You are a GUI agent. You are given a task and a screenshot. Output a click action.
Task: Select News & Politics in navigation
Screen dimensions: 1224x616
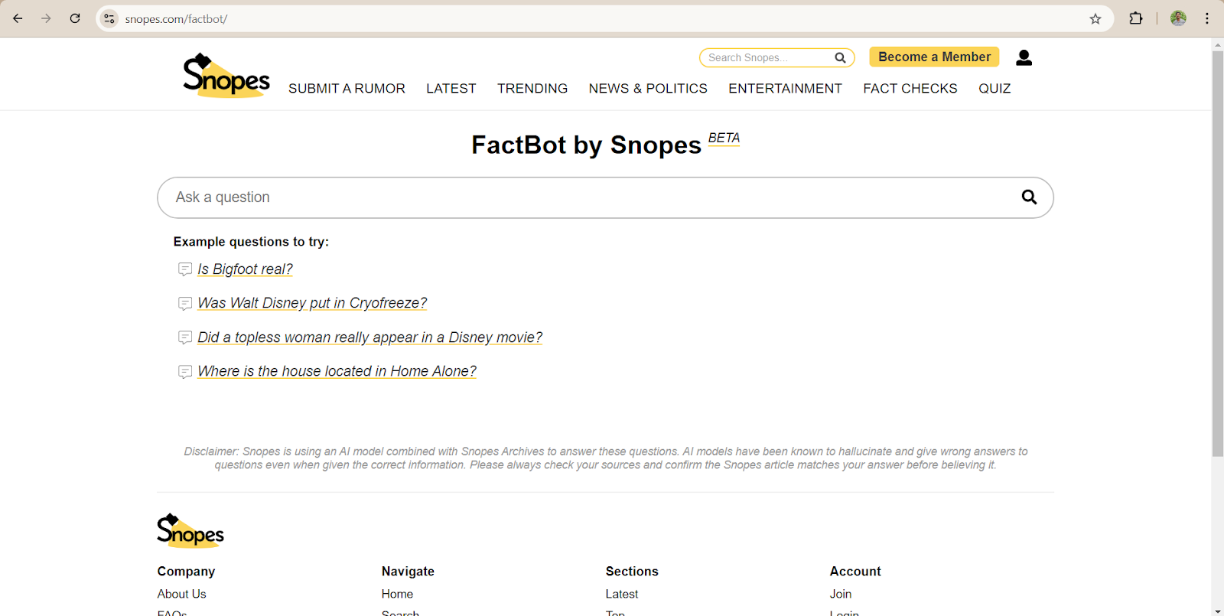click(648, 89)
